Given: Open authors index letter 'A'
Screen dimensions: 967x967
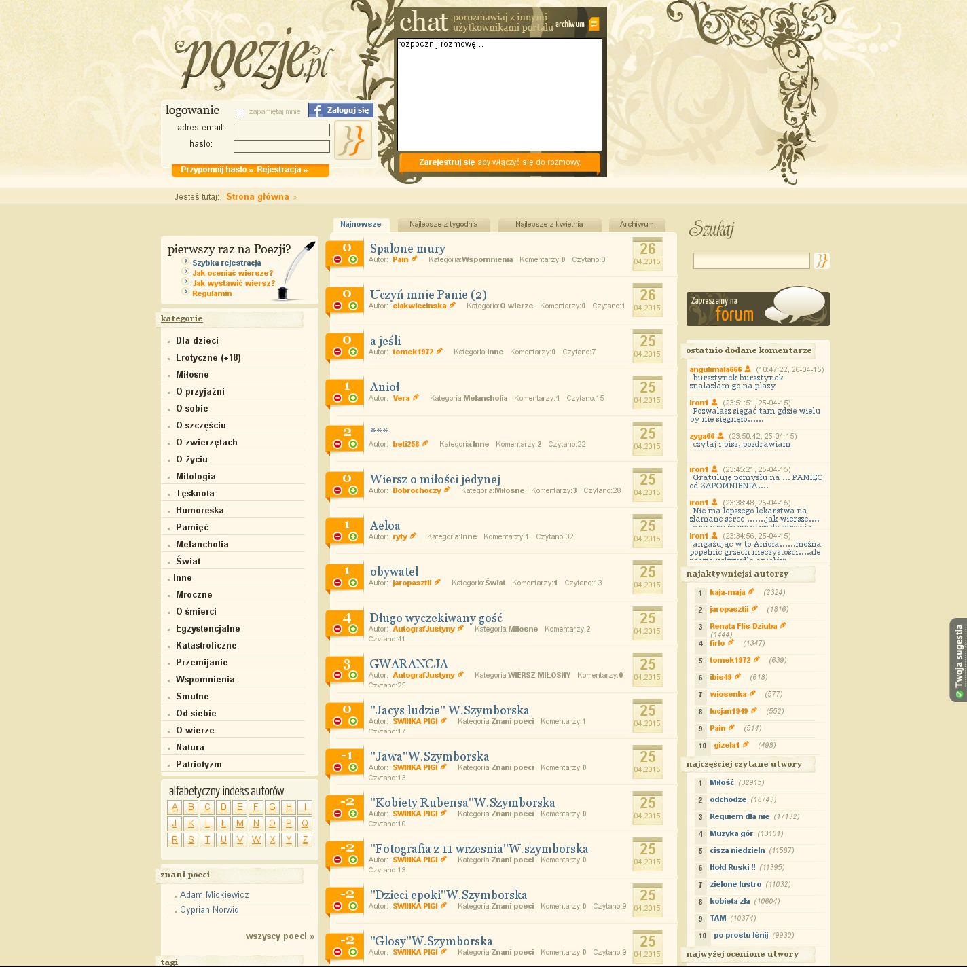Looking at the screenshot, I should pyautogui.click(x=175, y=807).
